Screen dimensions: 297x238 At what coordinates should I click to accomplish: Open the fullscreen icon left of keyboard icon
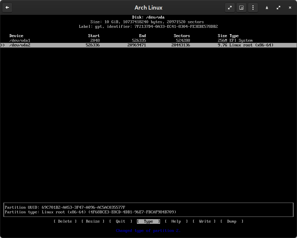coord(230,8)
